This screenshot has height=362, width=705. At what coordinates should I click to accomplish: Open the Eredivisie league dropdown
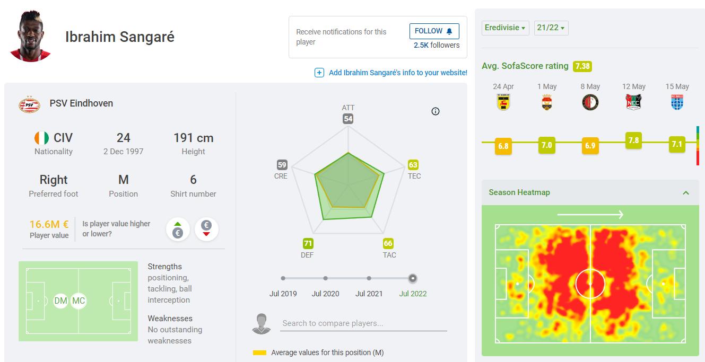(x=505, y=28)
